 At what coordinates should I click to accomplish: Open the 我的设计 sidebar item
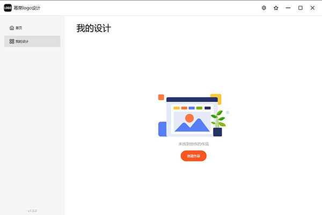(x=32, y=41)
